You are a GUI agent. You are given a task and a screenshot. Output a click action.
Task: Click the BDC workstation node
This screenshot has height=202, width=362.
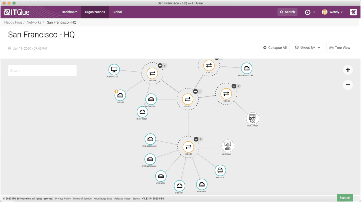tap(228, 146)
